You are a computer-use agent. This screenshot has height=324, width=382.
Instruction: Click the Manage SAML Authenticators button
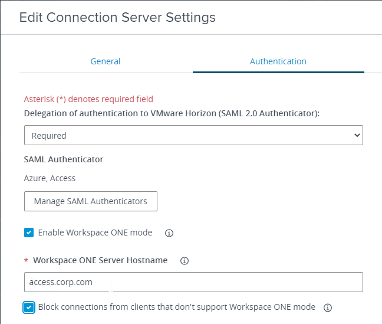[x=91, y=201]
